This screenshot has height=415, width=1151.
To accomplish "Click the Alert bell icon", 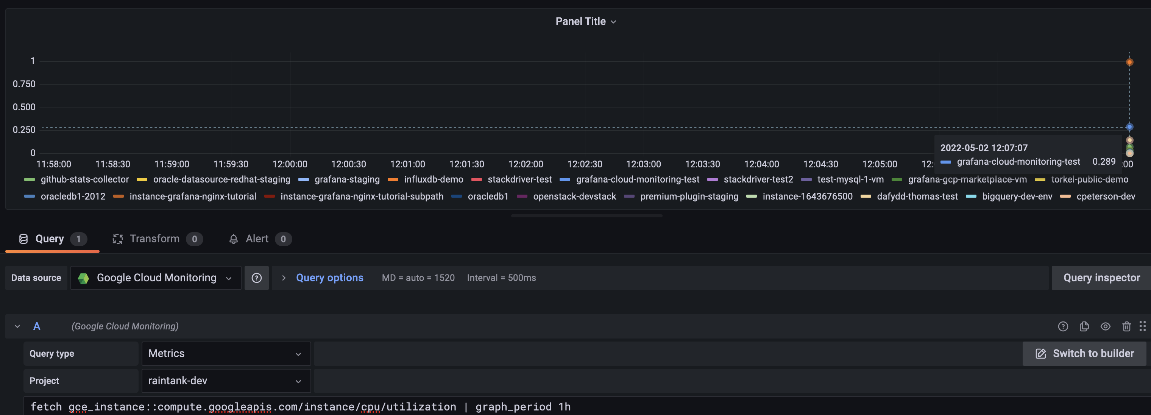I will tap(233, 239).
